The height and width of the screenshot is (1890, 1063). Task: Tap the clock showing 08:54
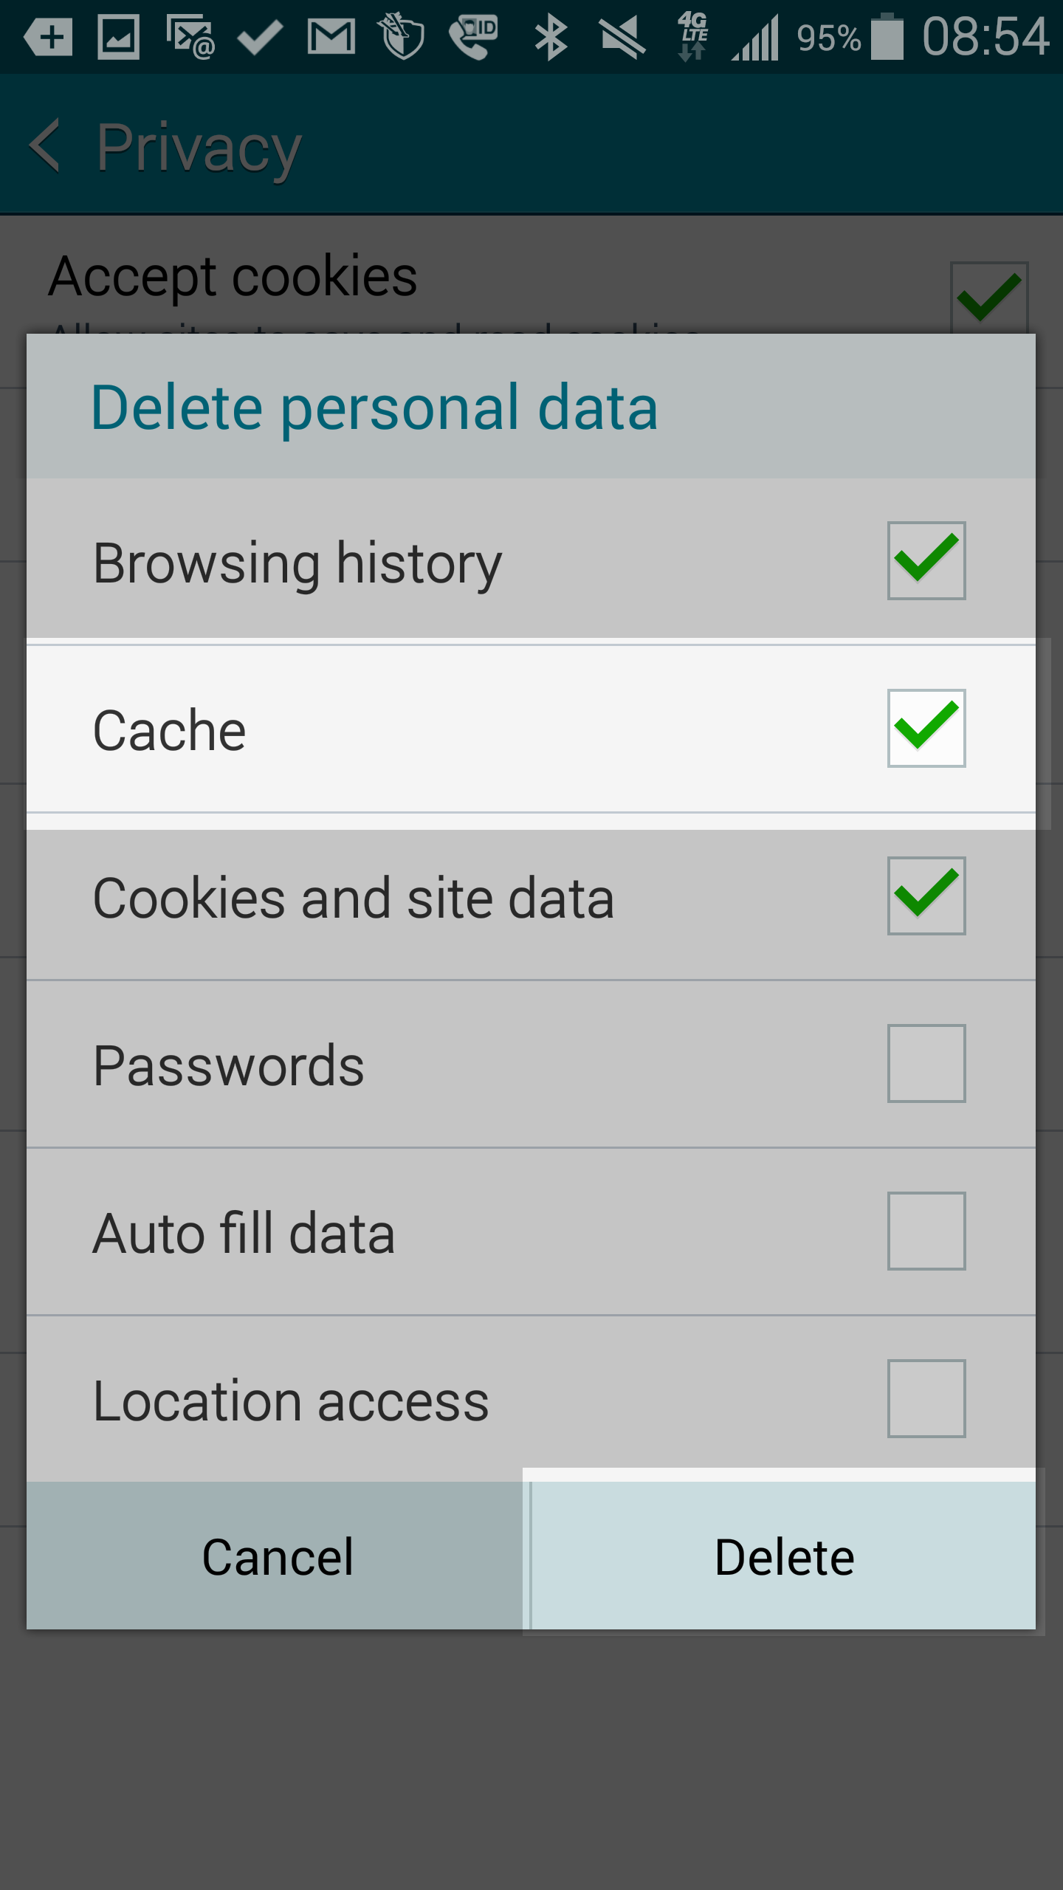click(985, 37)
